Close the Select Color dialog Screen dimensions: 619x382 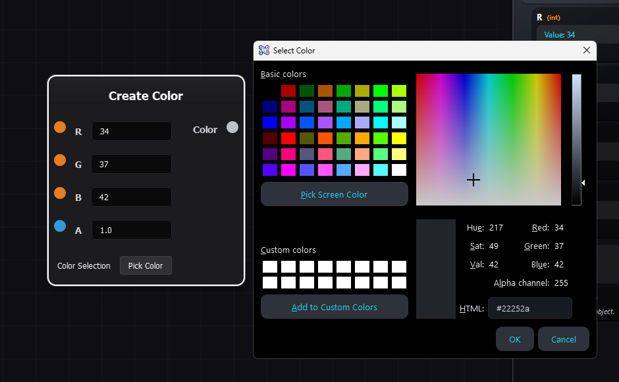coord(587,50)
